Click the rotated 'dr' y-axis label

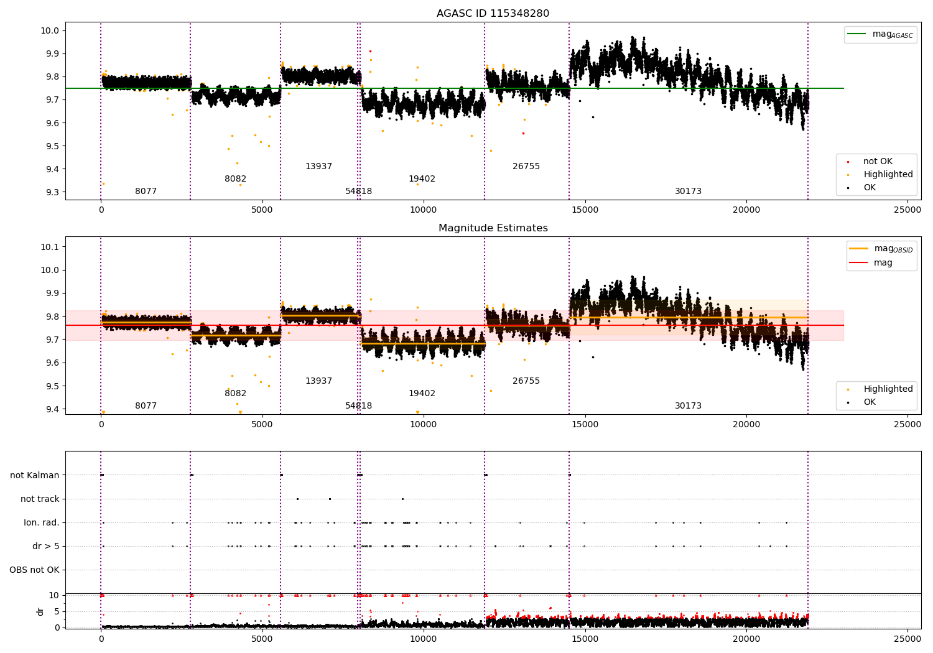click(x=40, y=611)
